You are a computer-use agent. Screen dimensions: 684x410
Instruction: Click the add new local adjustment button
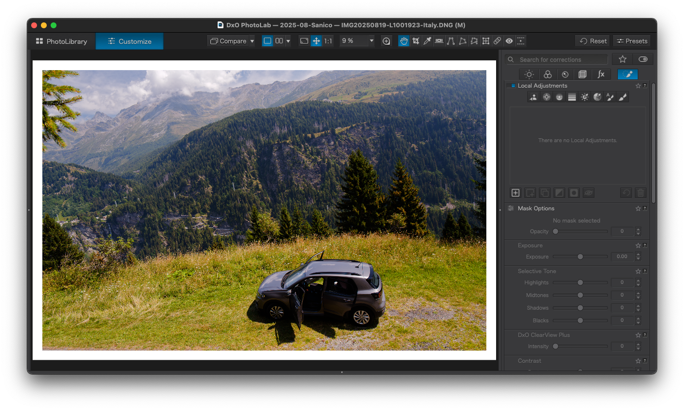click(x=516, y=193)
